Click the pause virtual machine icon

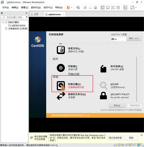tap(68, 8)
